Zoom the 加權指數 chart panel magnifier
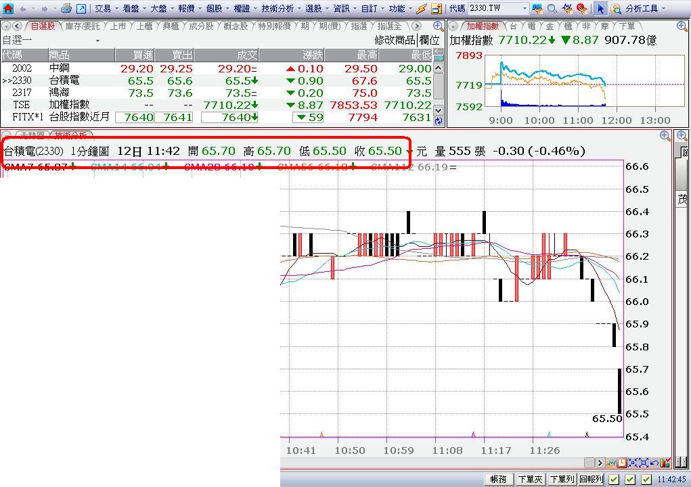Screen dimensions: 691x487 (x=682, y=26)
